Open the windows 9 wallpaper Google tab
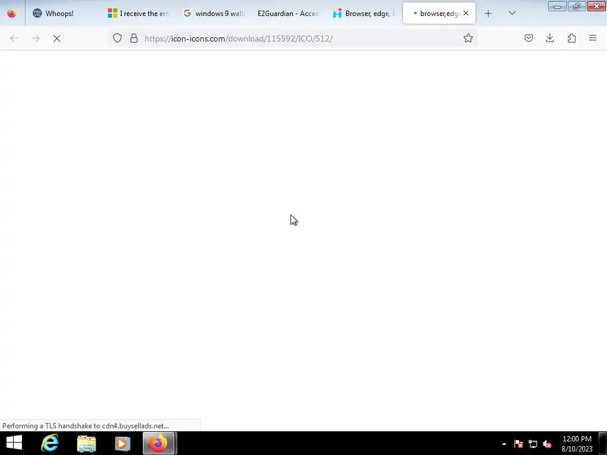The height and width of the screenshot is (455, 607). 213,14
